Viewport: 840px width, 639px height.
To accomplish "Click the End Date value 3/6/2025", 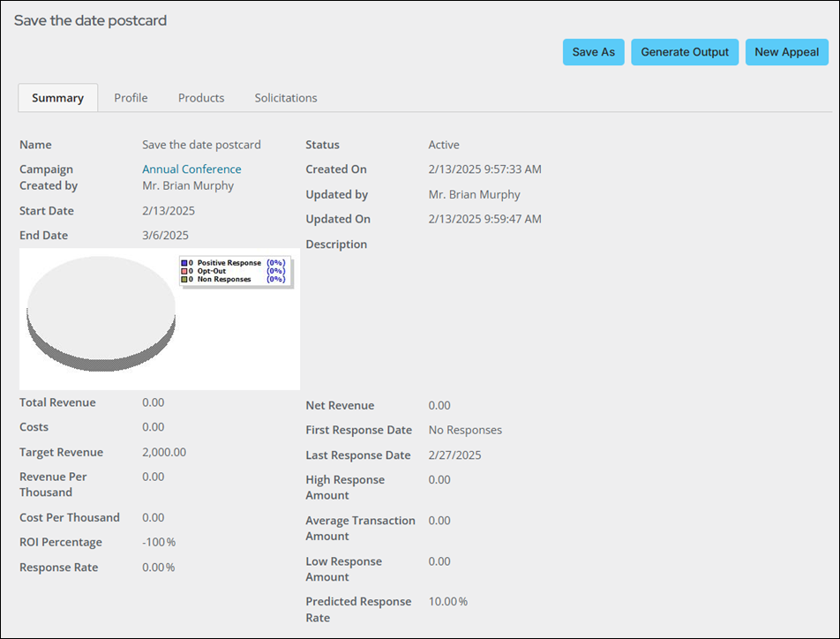I will [166, 236].
